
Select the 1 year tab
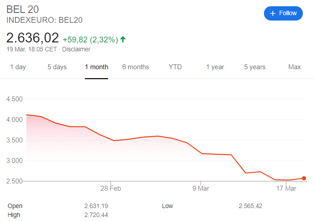click(215, 67)
